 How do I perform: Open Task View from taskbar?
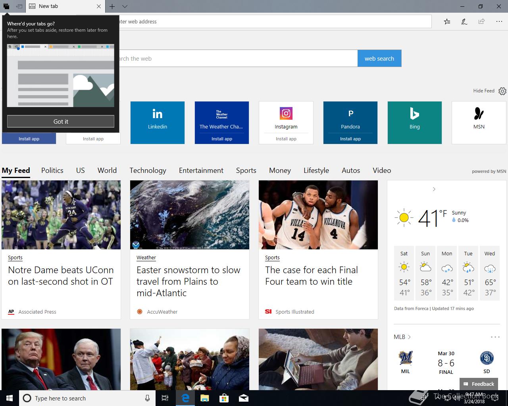point(165,398)
